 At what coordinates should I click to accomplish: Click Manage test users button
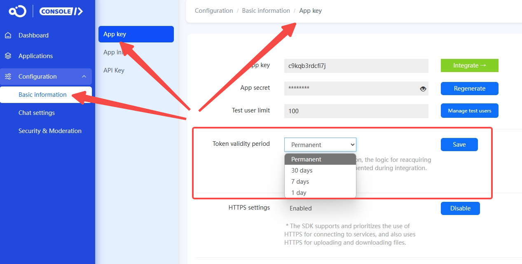[470, 111]
